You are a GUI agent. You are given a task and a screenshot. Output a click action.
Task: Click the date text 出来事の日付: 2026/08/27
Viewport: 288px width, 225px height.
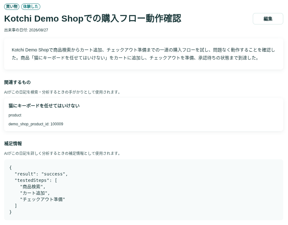coord(26,30)
